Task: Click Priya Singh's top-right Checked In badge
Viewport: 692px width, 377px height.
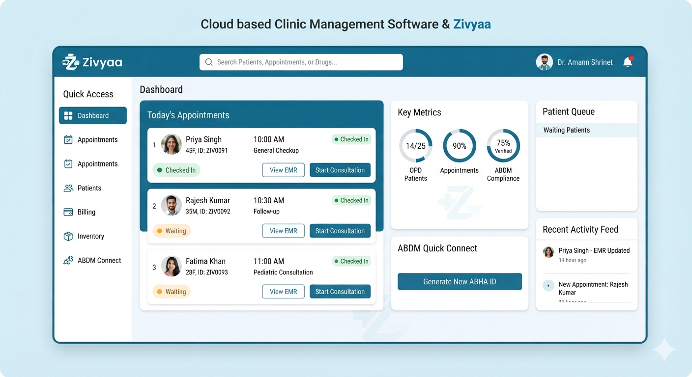Action: click(x=351, y=139)
